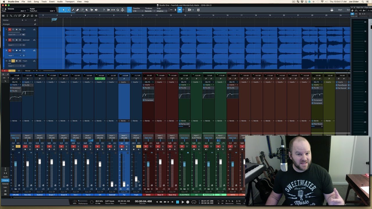This screenshot has width=372, height=209.
Task: Select the Fat channel name label
Action: pyautogui.click(x=124, y=194)
